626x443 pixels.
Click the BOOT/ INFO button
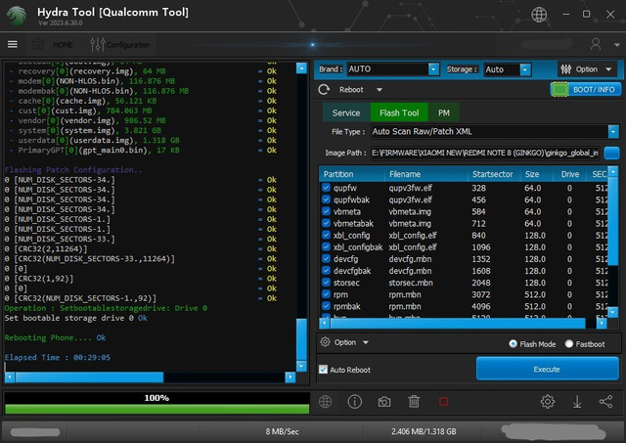[586, 89]
